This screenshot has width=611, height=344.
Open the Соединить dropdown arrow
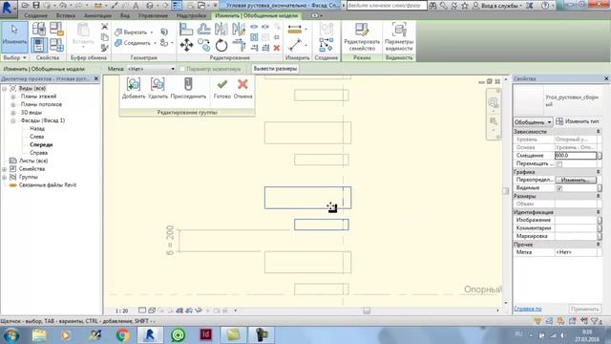[x=155, y=43]
